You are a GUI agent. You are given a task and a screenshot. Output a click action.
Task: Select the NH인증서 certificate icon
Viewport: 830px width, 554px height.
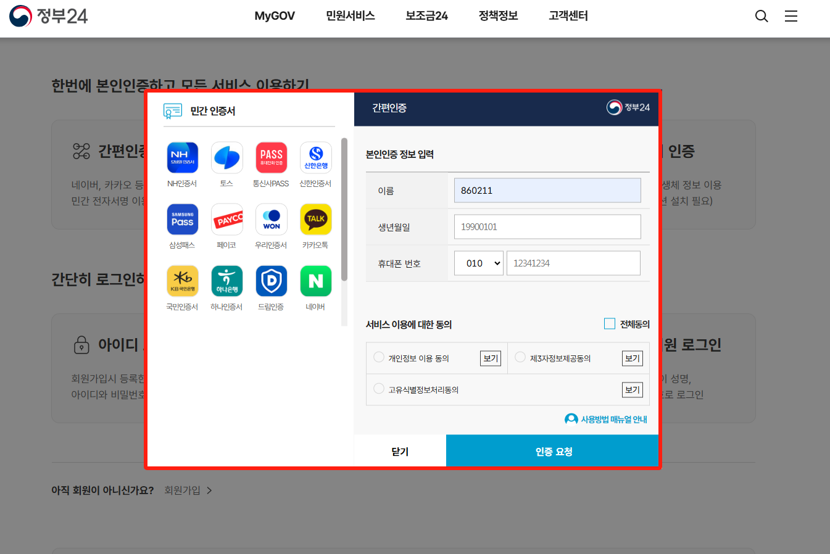coord(182,157)
